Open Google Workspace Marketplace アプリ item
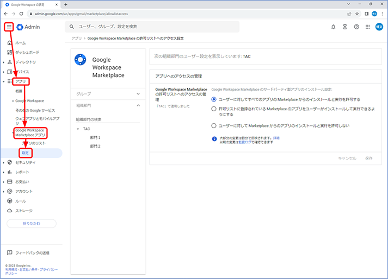Viewport: 388px width, 279px height. tap(30, 132)
